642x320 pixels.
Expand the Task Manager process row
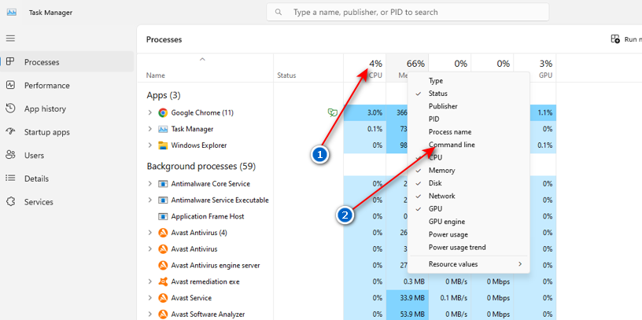pos(149,129)
